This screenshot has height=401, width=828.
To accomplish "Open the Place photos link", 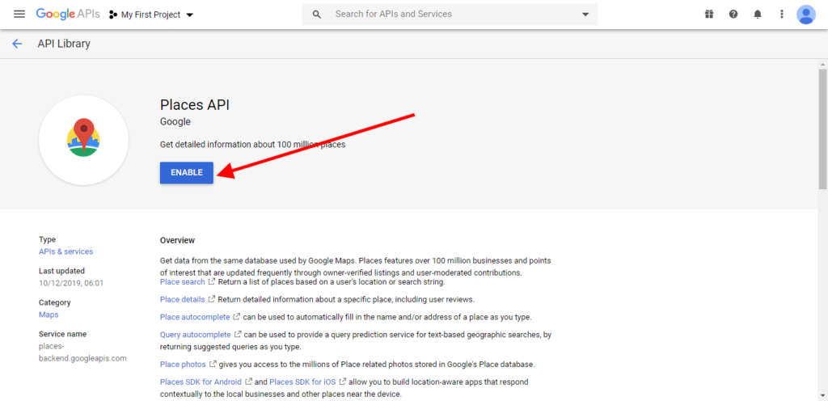I will click(x=184, y=364).
